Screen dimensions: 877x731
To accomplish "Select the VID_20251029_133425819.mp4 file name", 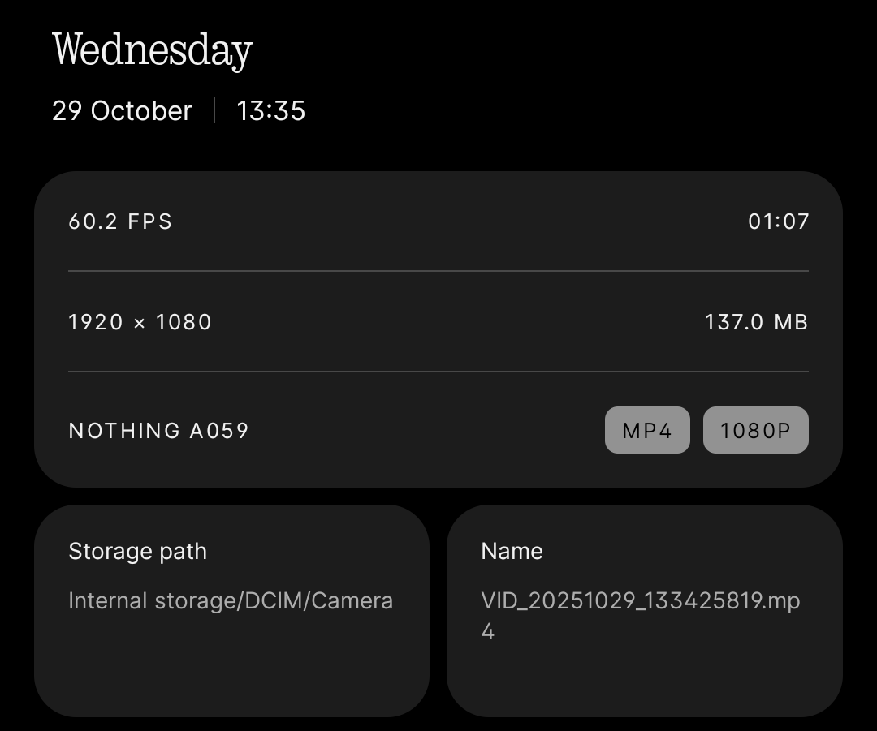I will pos(640,615).
